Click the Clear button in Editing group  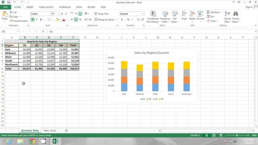[212, 21]
